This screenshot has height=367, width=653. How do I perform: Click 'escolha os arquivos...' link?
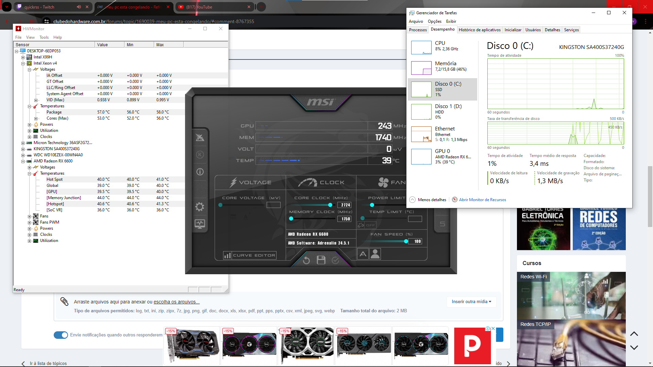tap(177, 302)
